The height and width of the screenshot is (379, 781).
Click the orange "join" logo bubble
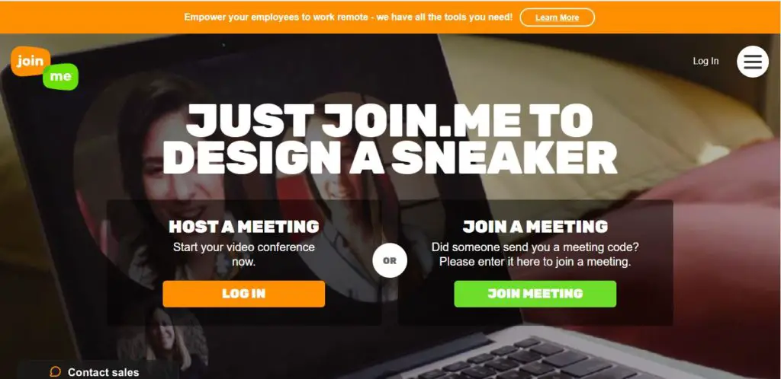pyautogui.click(x=31, y=61)
